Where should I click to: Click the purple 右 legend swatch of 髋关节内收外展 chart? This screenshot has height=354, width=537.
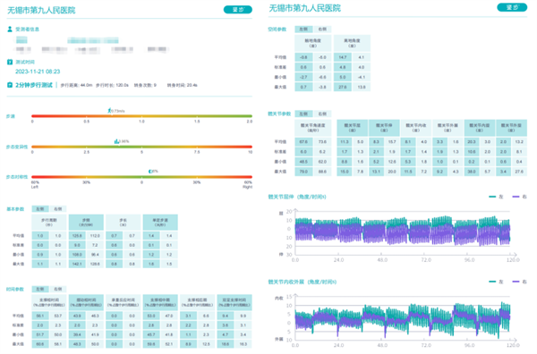coord(516,282)
